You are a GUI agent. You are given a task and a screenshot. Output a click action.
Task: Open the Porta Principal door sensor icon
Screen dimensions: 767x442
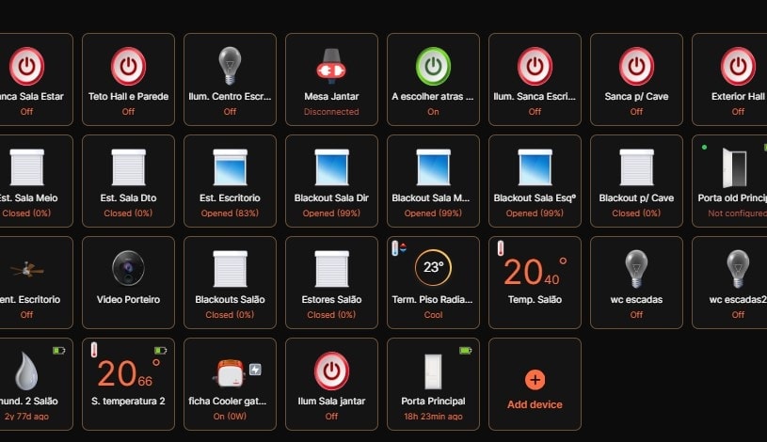pyautogui.click(x=433, y=371)
